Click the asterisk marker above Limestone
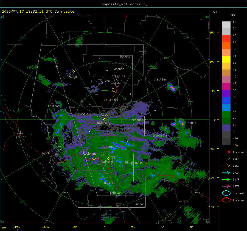247x231 pixels. (52, 104)
